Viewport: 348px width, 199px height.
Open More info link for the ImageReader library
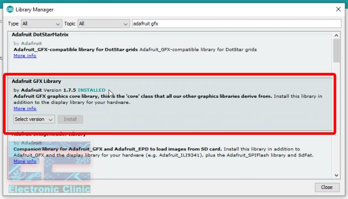click(x=25, y=161)
